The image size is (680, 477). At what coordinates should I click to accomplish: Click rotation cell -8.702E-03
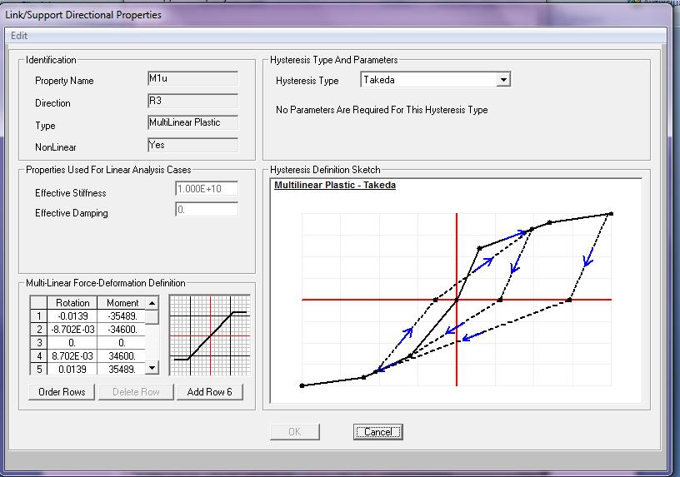pos(72,330)
